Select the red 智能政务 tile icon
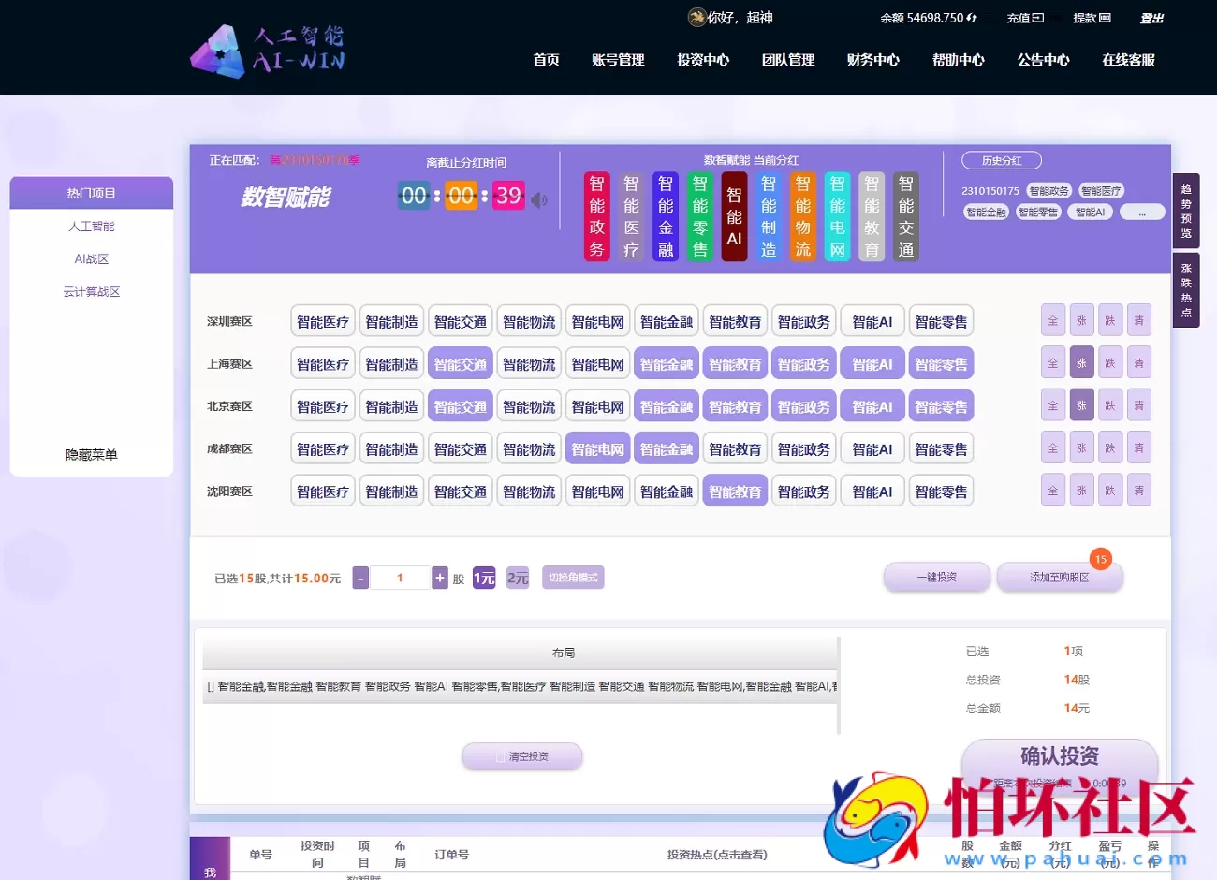This screenshot has width=1217, height=880. coord(596,215)
